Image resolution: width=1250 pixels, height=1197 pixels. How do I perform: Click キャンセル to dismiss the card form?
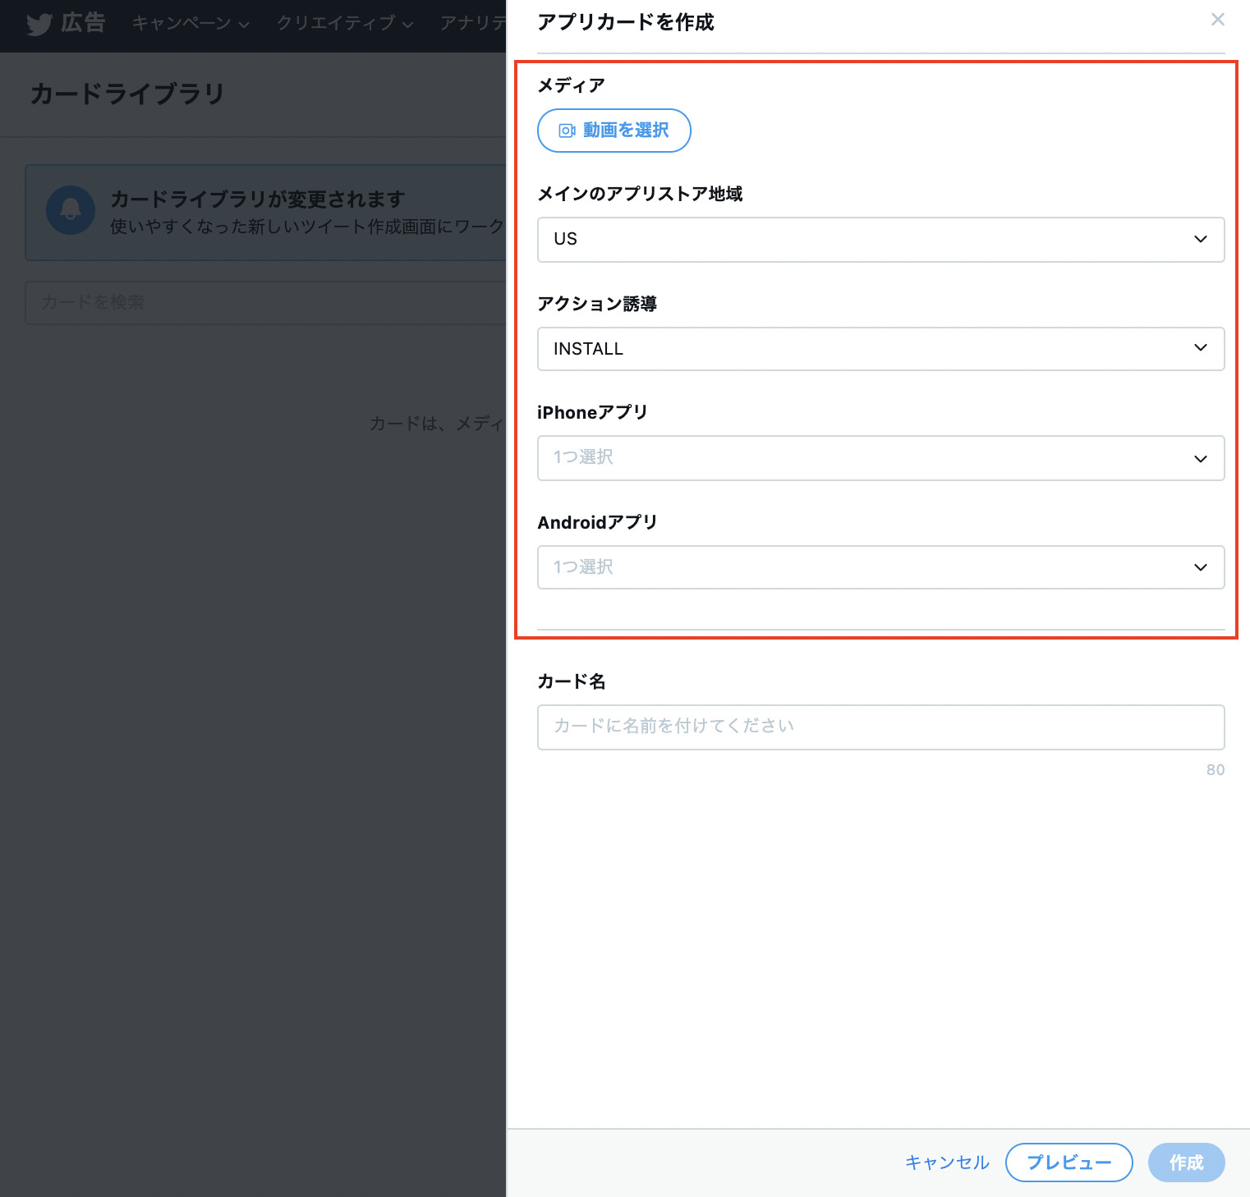pos(946,1162)
